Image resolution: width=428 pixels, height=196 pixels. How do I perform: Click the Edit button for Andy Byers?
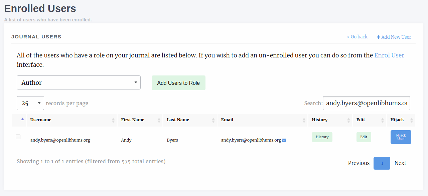[x=364, y=137]
